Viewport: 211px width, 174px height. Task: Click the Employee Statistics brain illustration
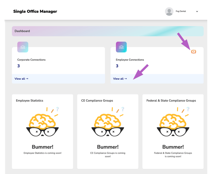[43, 122]
